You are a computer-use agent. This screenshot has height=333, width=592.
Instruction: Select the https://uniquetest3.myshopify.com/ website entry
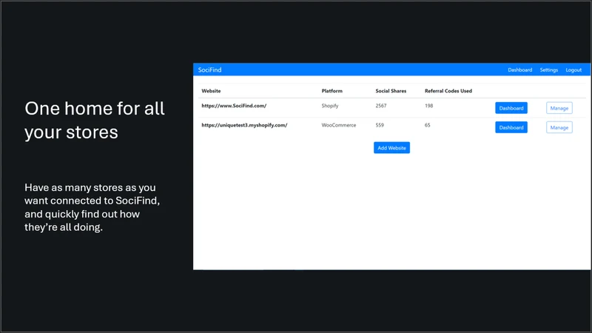[x=244, y=125]
